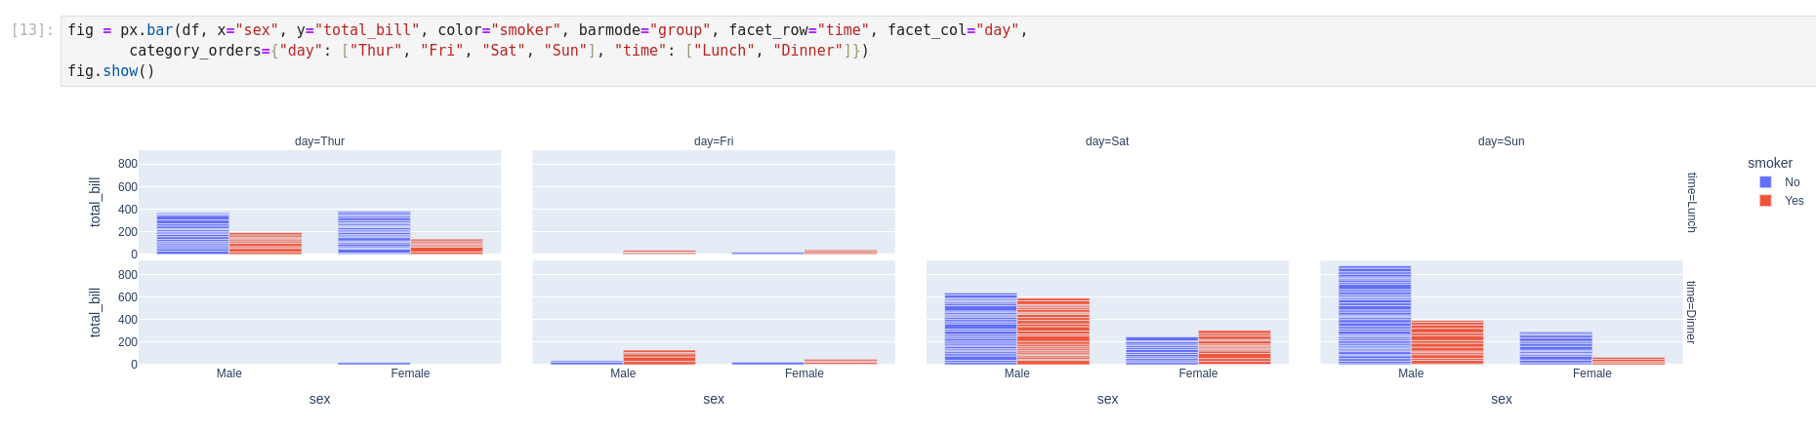Click the blue legend color swatch
Image resolution: width=1816 pixels, height=431 pixels.
pos(1765,182)
